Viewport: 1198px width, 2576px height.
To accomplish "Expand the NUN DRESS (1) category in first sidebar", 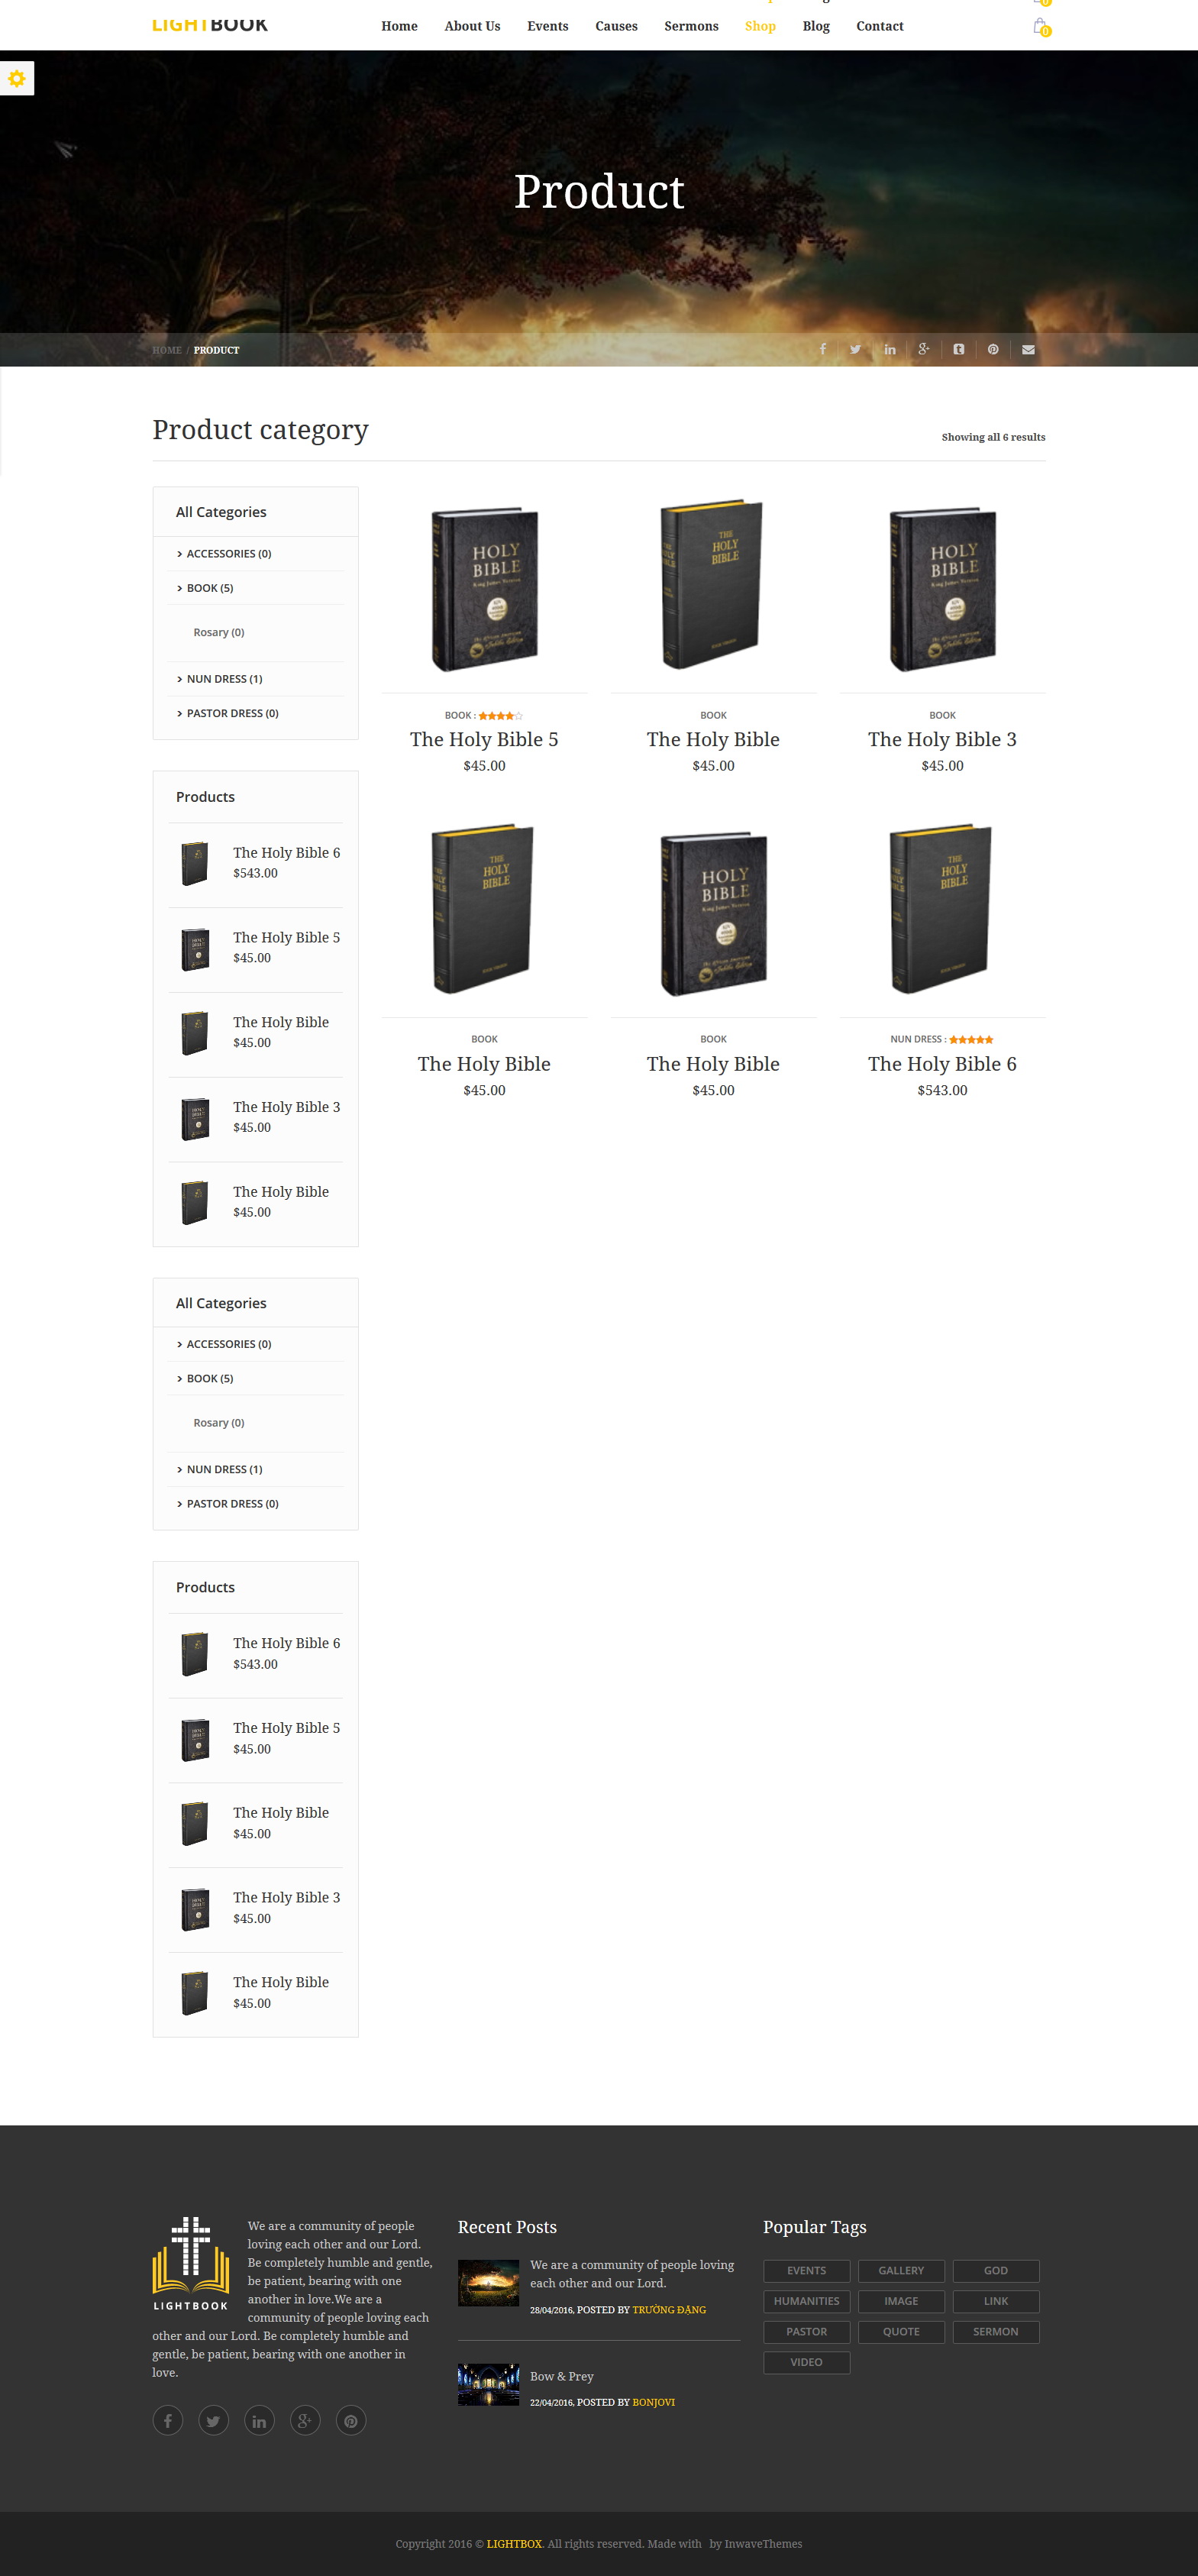I will (x=220, y=679).
